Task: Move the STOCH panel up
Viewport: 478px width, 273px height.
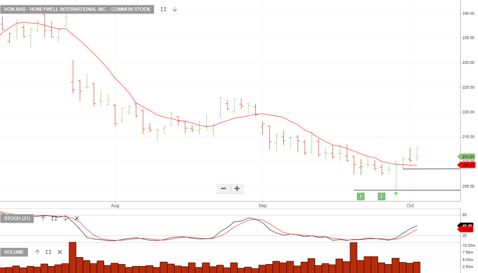Action: click(43, 218)
